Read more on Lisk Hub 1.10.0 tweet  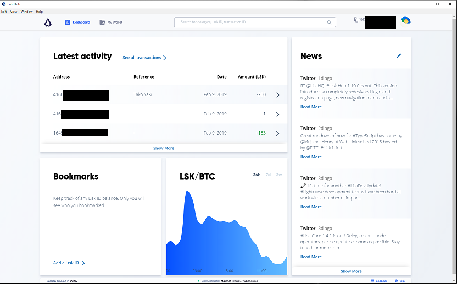point(311,107)
